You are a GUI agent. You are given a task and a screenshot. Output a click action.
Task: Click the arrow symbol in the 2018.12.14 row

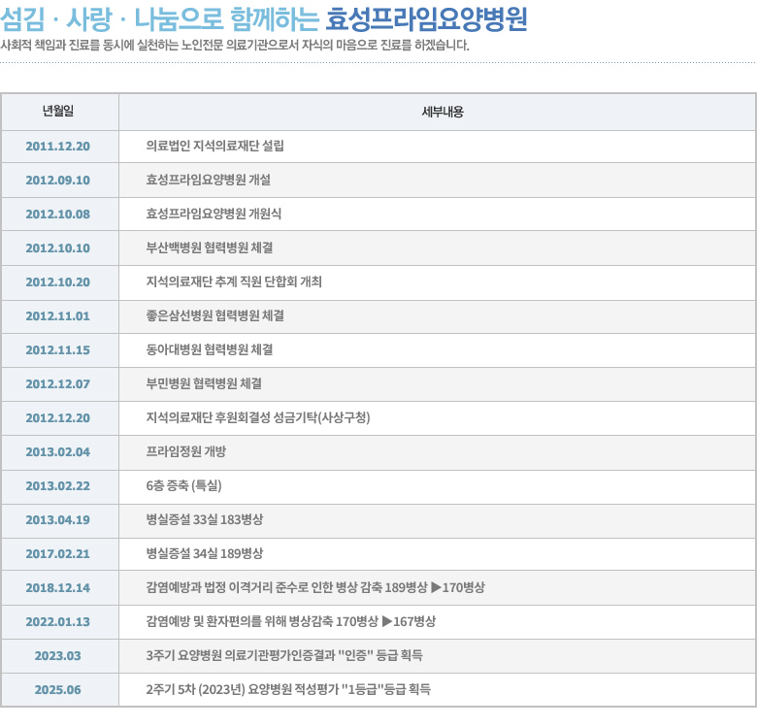pos(436,587)
